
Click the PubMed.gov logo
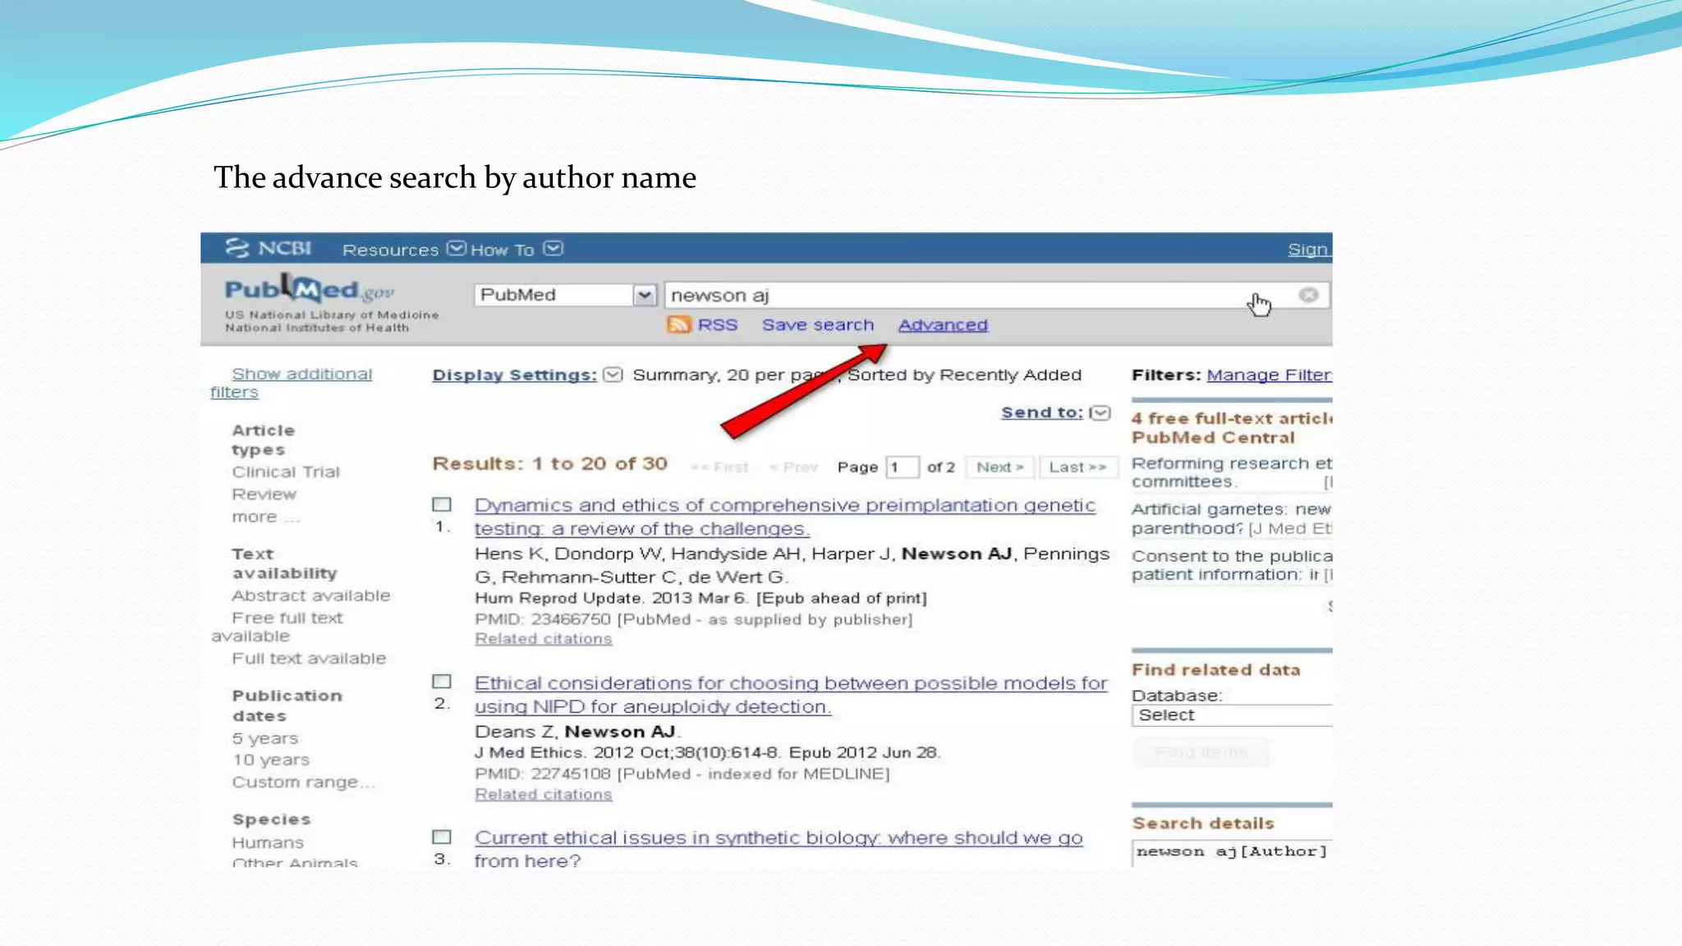310,289
